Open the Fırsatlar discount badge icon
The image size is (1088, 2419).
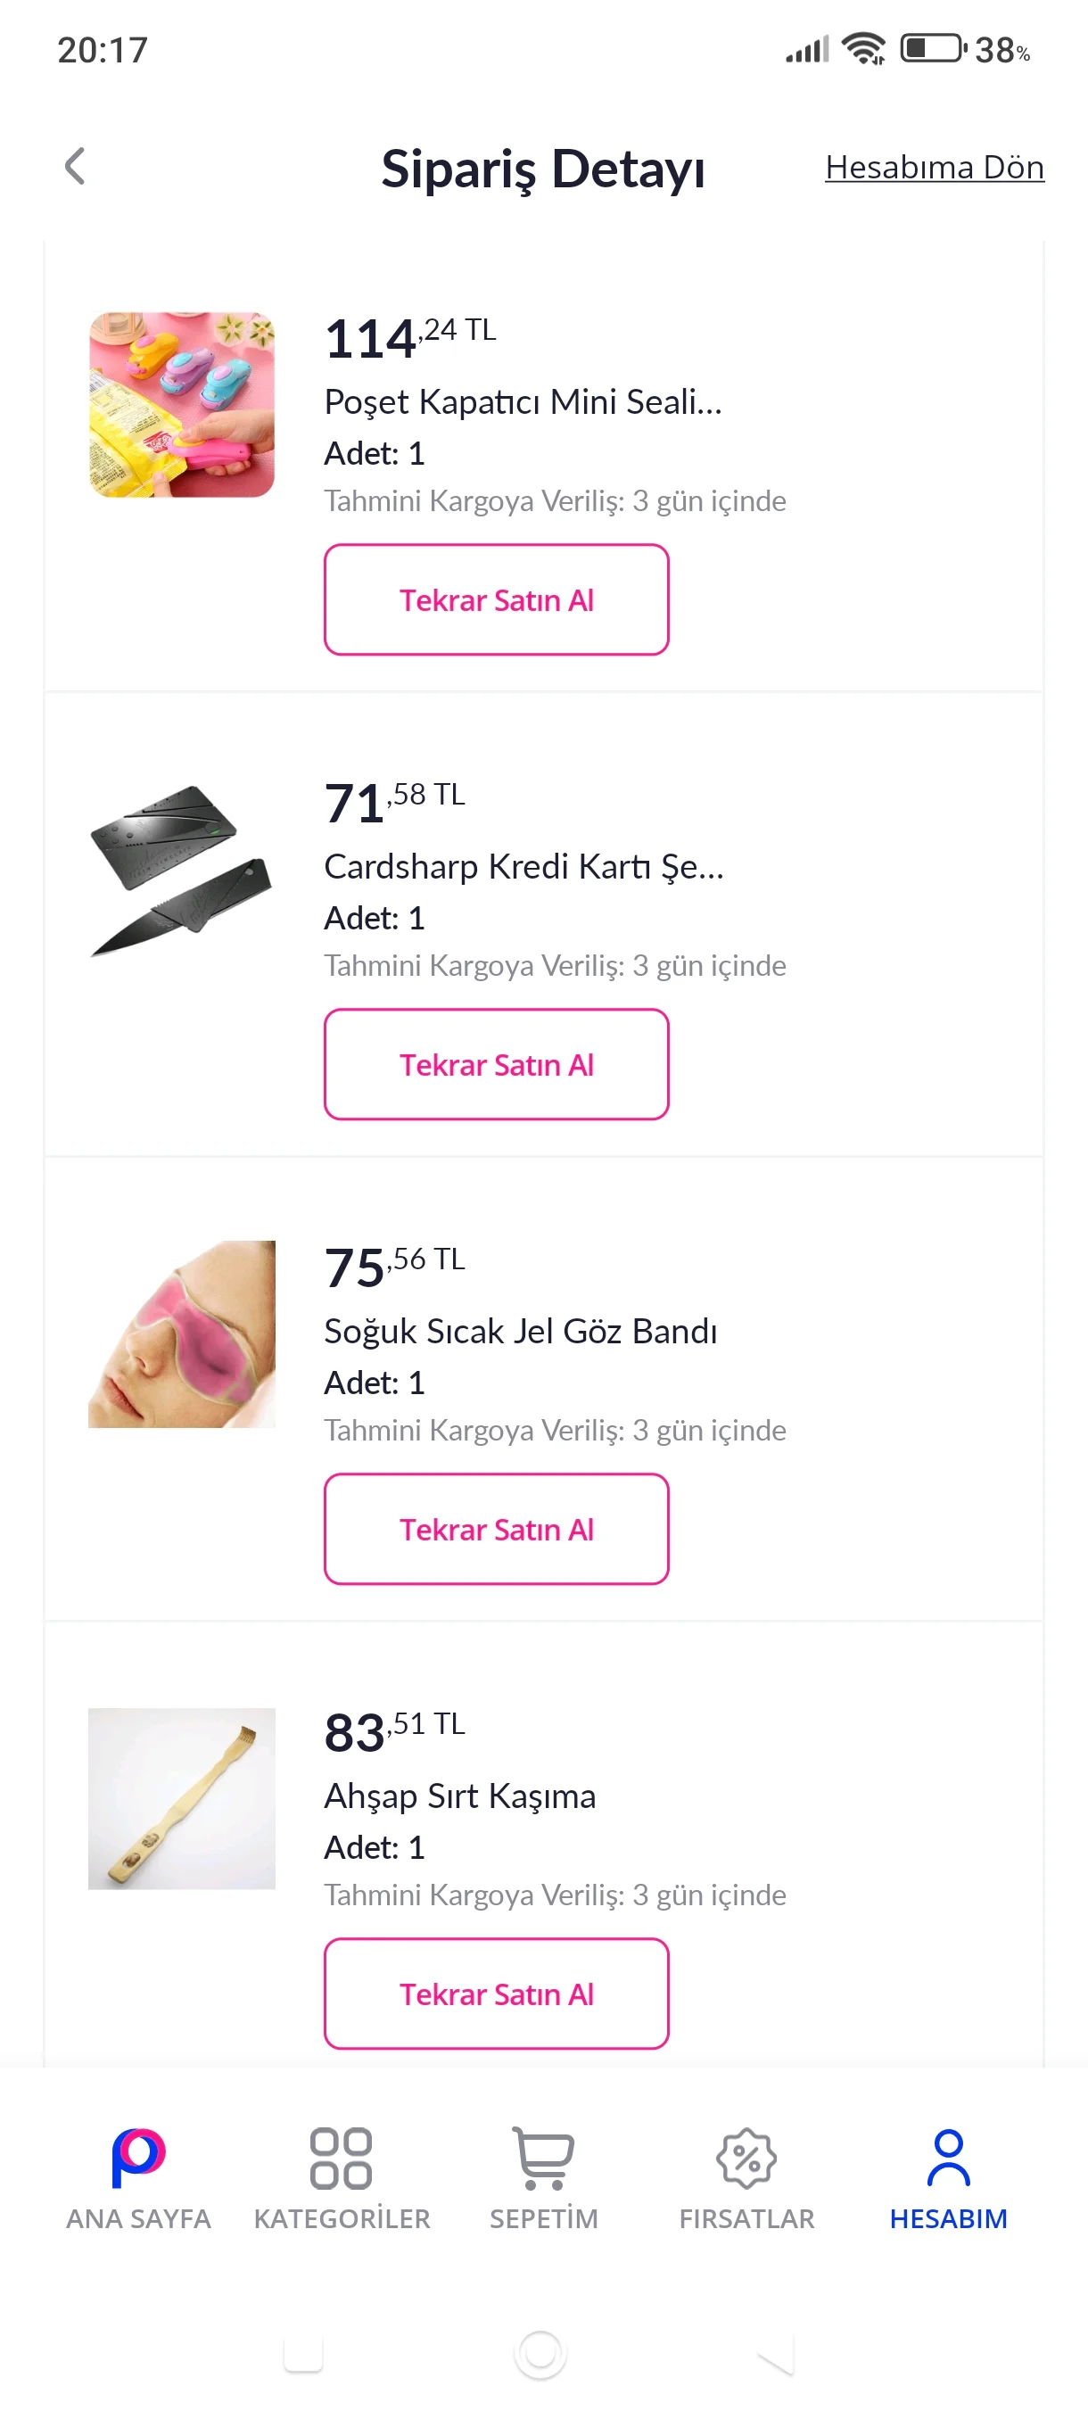coord(746,2159)
